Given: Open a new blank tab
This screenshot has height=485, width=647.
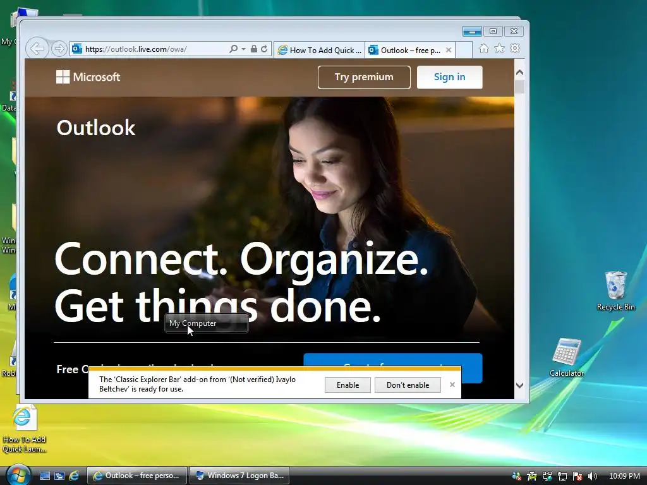Looking at the screenshot, I should (464, 50).
